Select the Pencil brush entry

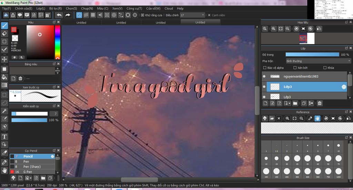point(32,156)
